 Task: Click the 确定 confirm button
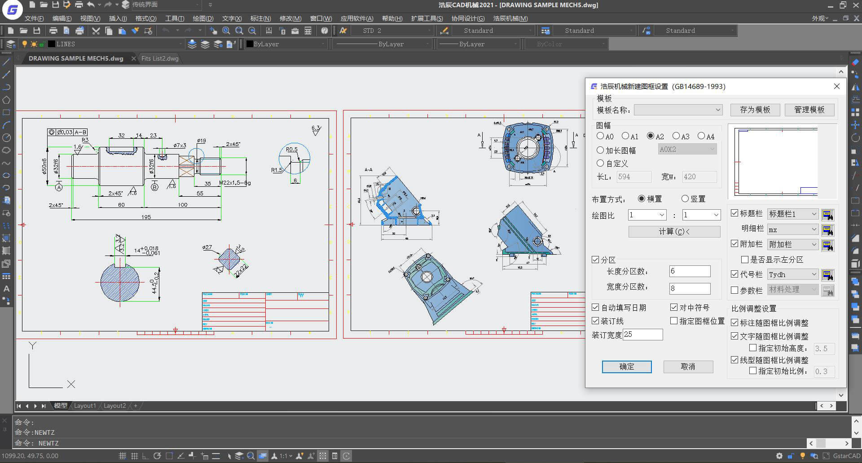tap(626, 366)
